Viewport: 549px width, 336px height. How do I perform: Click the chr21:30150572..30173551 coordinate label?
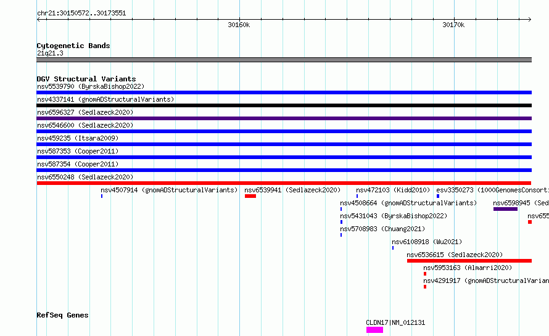[81, 13]
